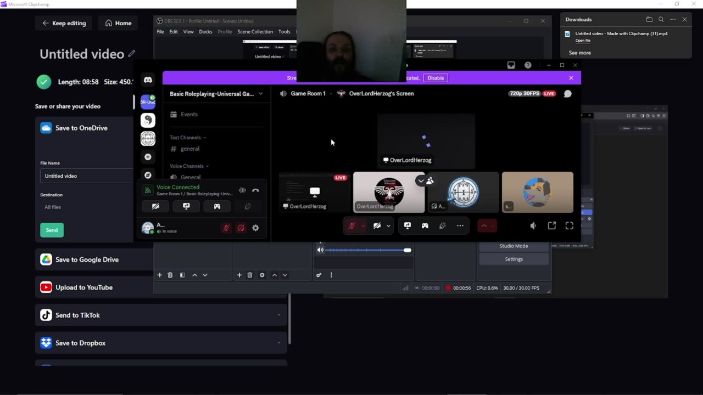Open Discord user settings gear

255,228
